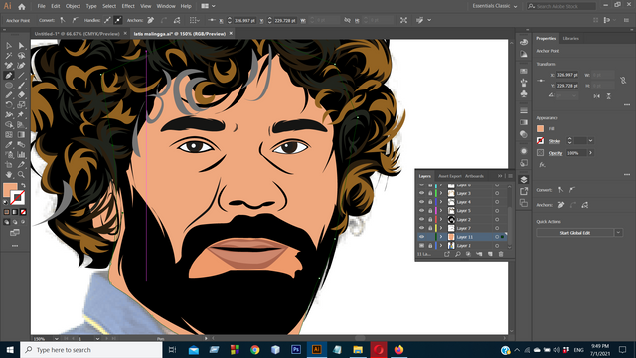Pick the Paintbrush tool
The height and width of the screenshot is (358, 636).
(21, 86)
